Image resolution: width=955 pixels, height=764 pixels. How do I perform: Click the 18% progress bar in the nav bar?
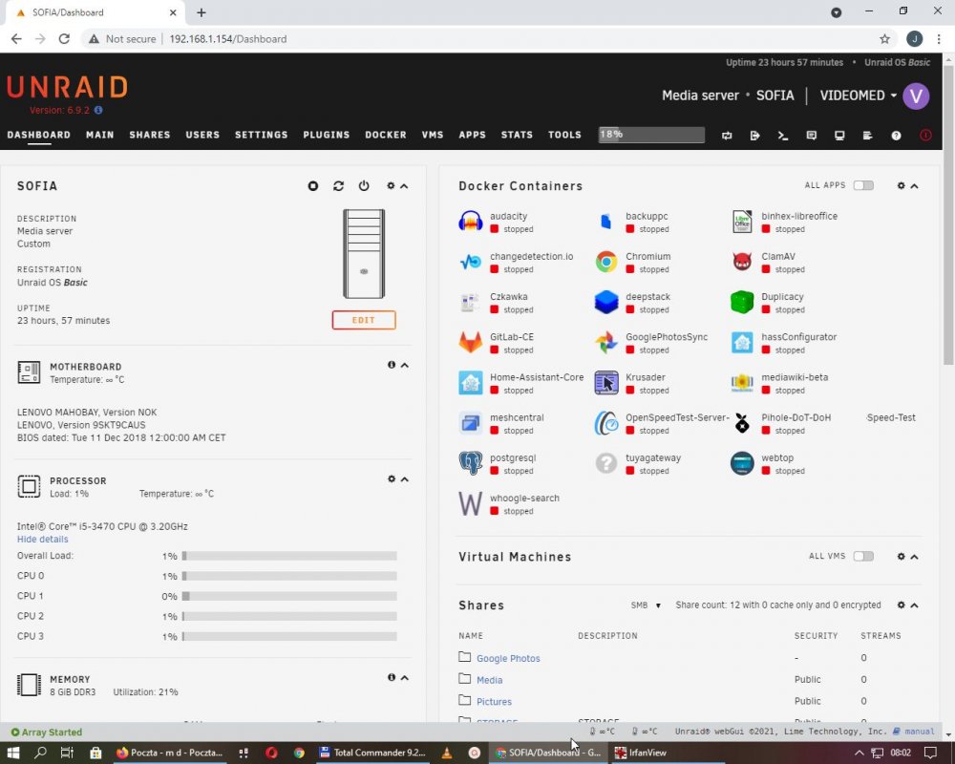pyautogui.click(x=651, y=135)
